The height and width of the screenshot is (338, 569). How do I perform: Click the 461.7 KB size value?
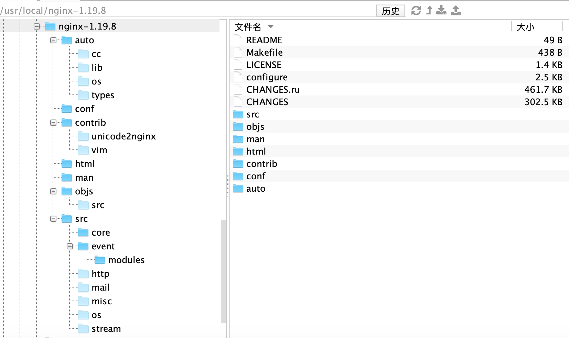pyautogui.click(x=543, y=90)
